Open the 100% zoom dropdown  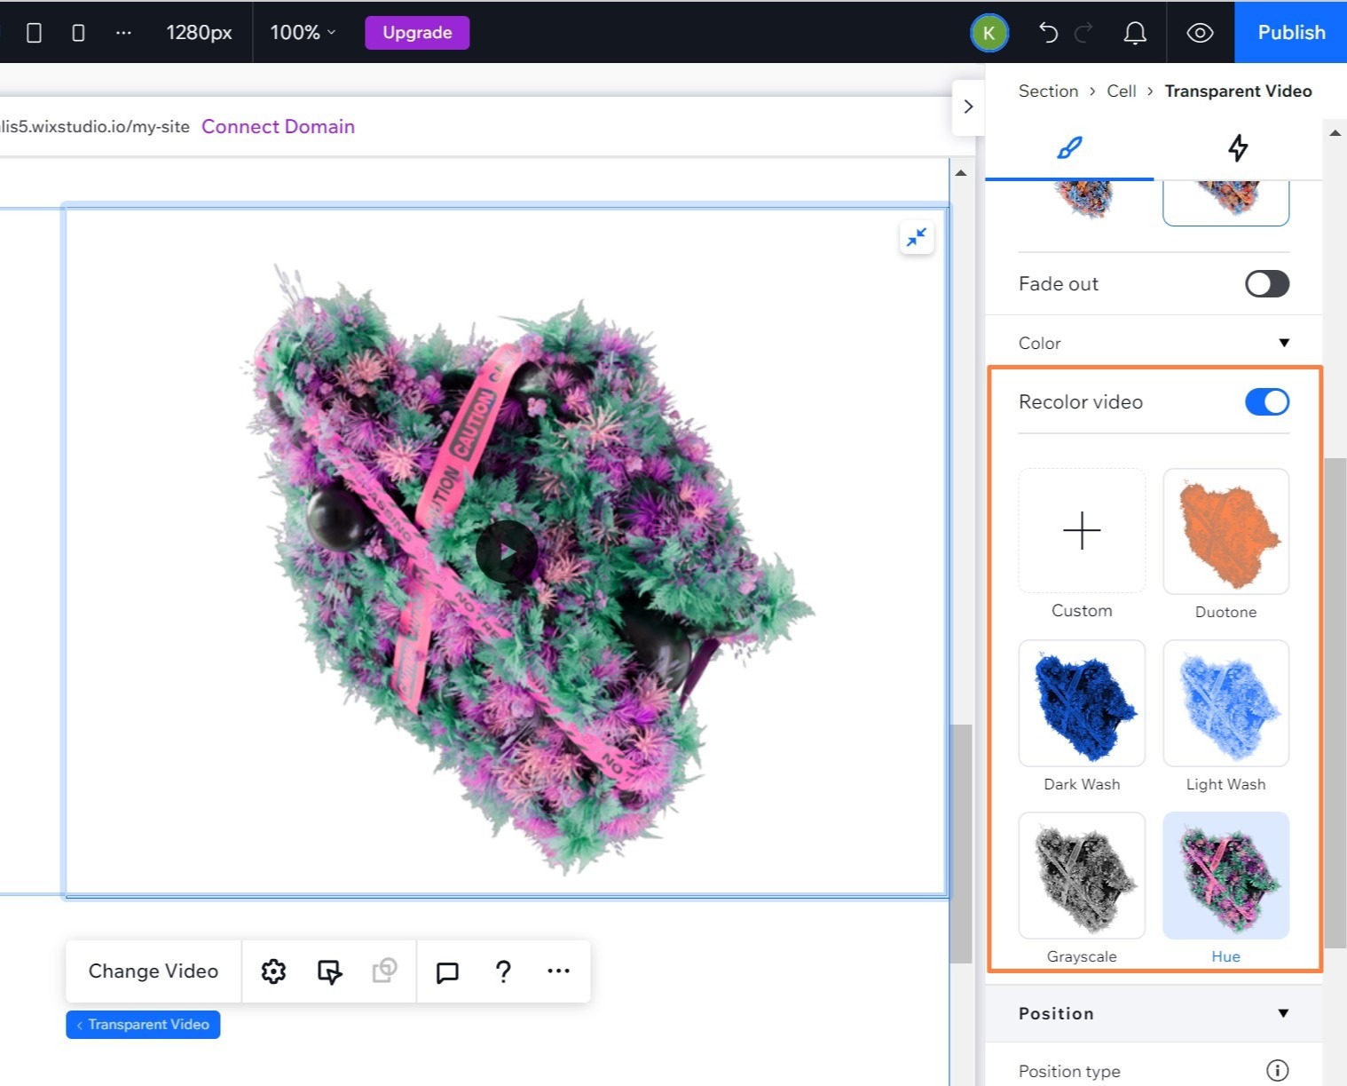click(302, 32)
